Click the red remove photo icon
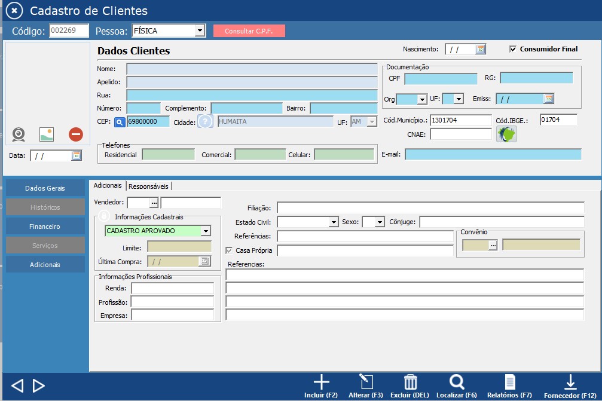The image size is (602, 401). click(75, 134)
